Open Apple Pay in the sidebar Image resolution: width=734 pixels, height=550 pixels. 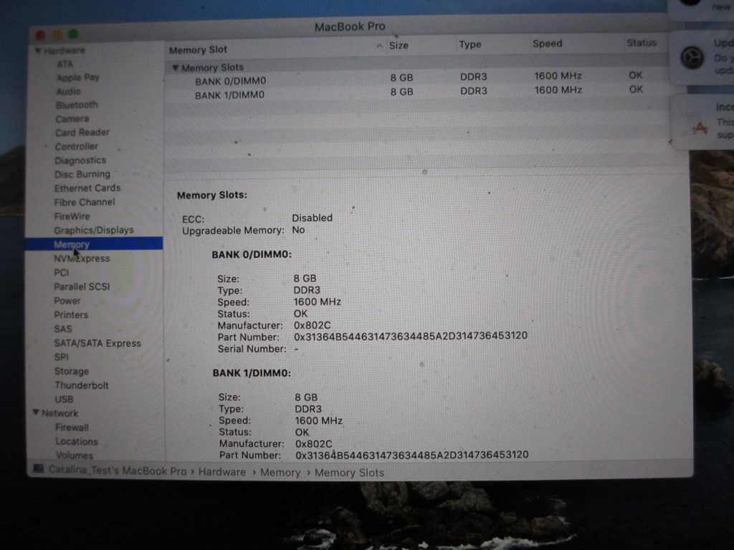point(77,77)
